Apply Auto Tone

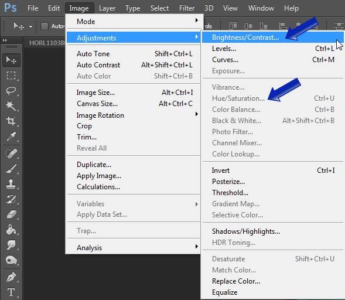134,54
